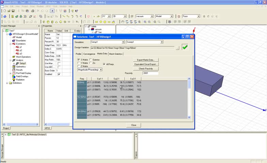
Task: Open the Sweep1 dropdown
Action: (162, 42)
